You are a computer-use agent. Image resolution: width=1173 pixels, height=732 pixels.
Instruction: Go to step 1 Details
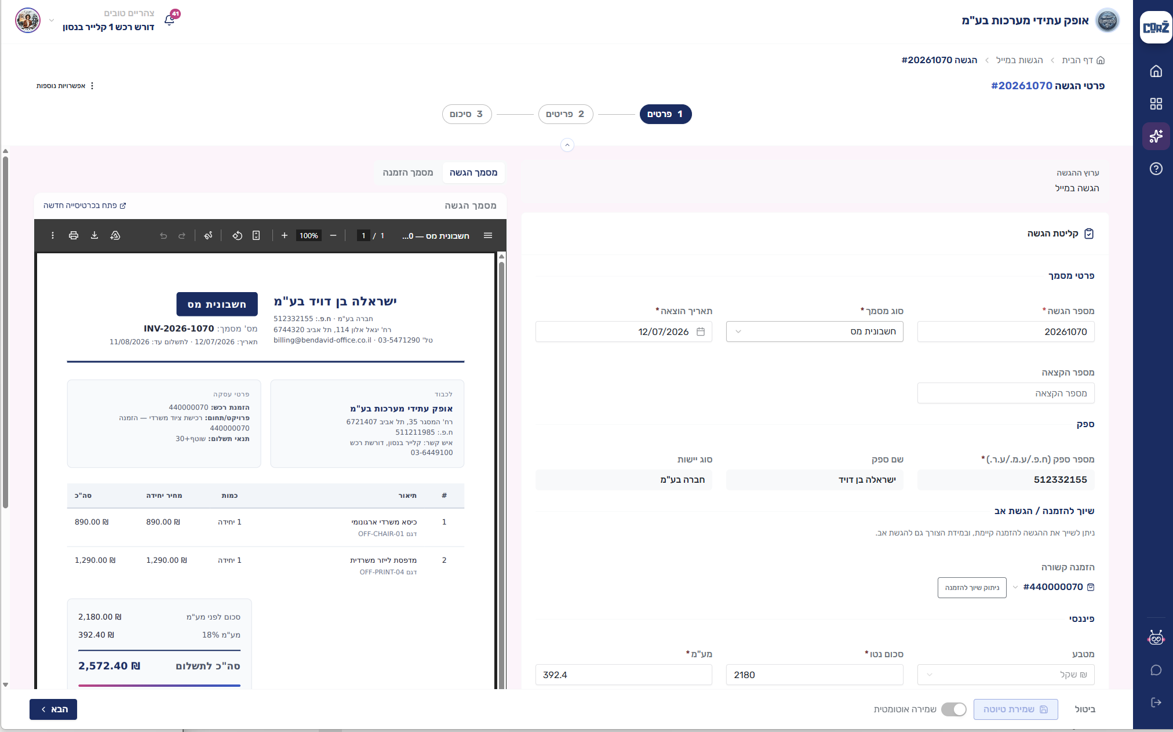(665, 114)
